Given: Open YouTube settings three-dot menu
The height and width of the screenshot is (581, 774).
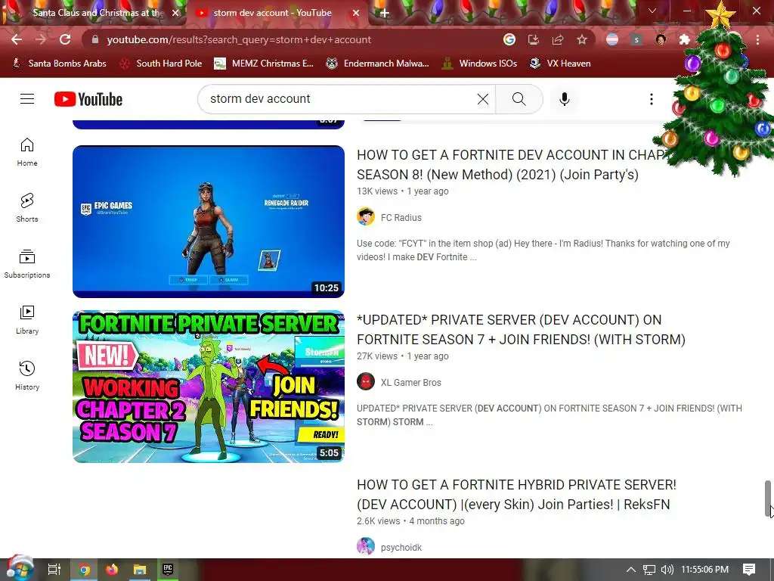Looking at the screenshot, I should pos(651,99).
